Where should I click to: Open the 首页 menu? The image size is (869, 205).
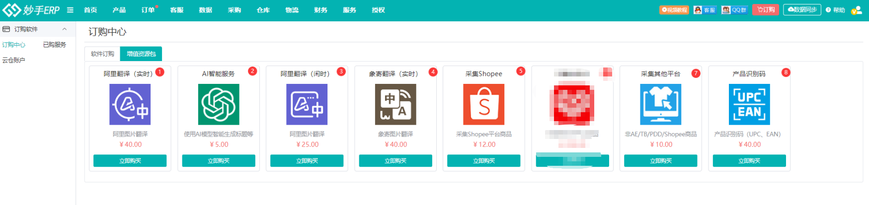pos(90,10)
